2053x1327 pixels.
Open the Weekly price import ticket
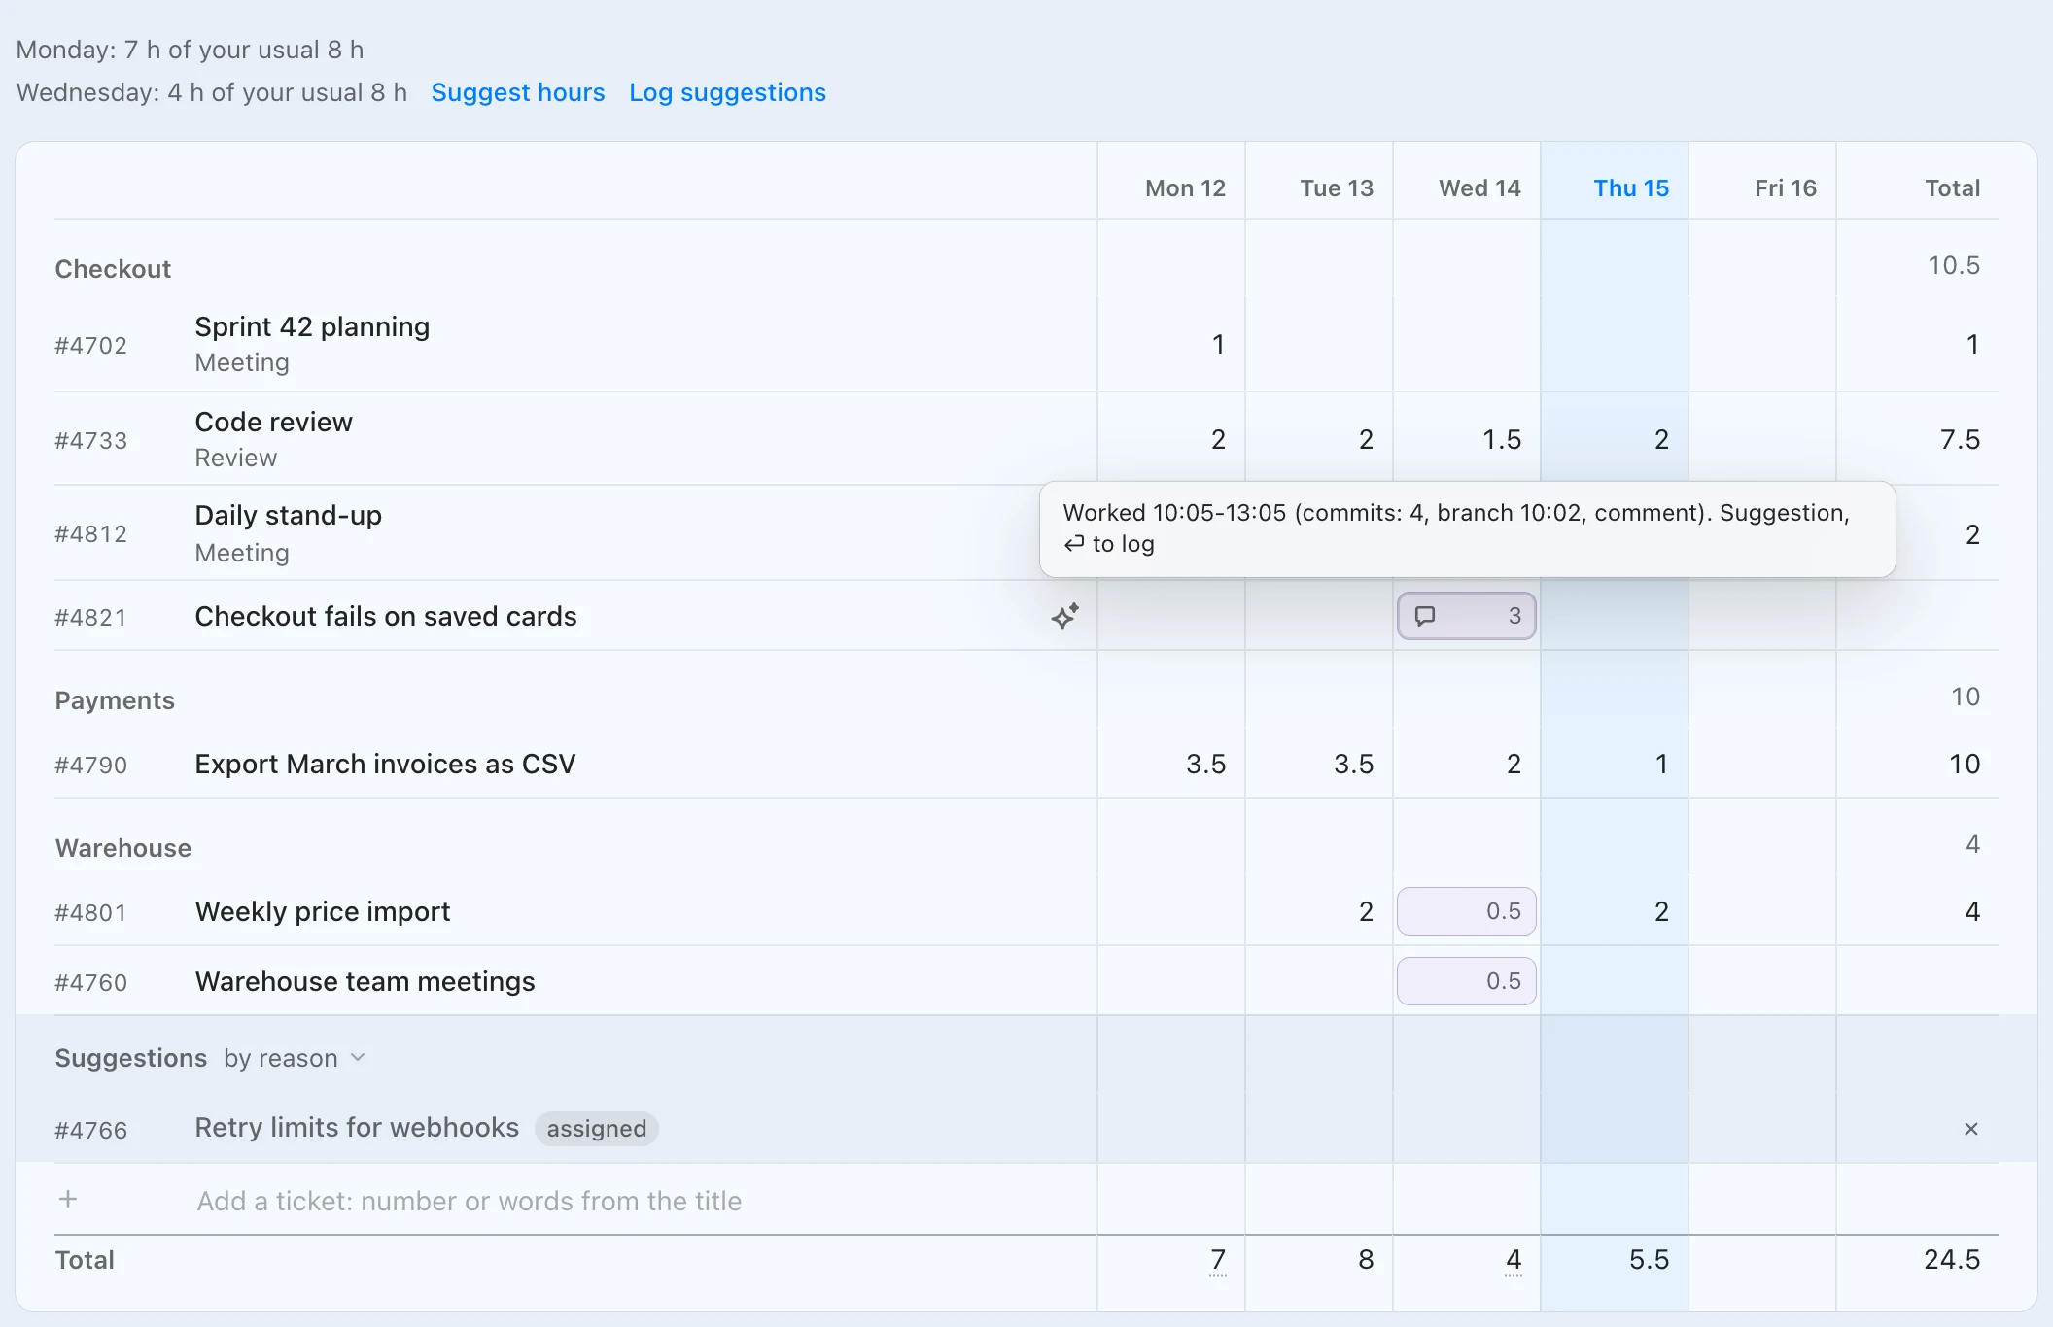point(323,911)
